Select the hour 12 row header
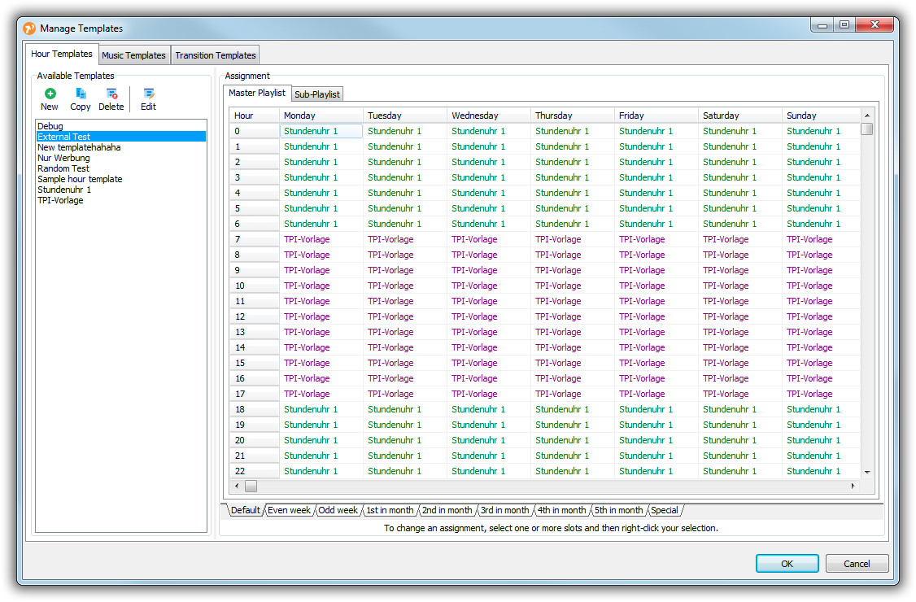 (x=254, y=316)
